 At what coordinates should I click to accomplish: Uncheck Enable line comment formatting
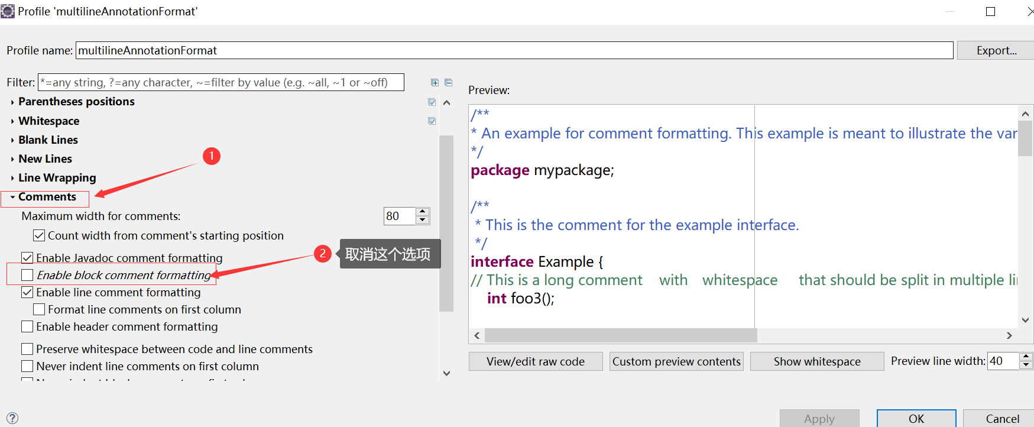coord(27,292)
